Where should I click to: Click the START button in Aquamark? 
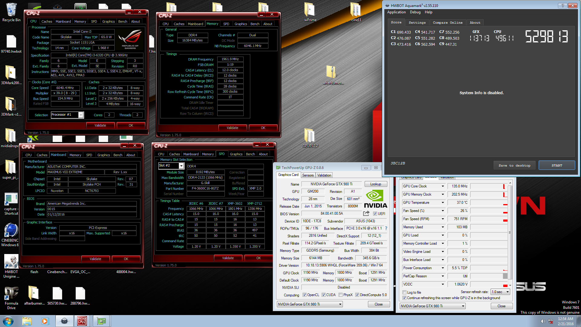pos(557,165)
